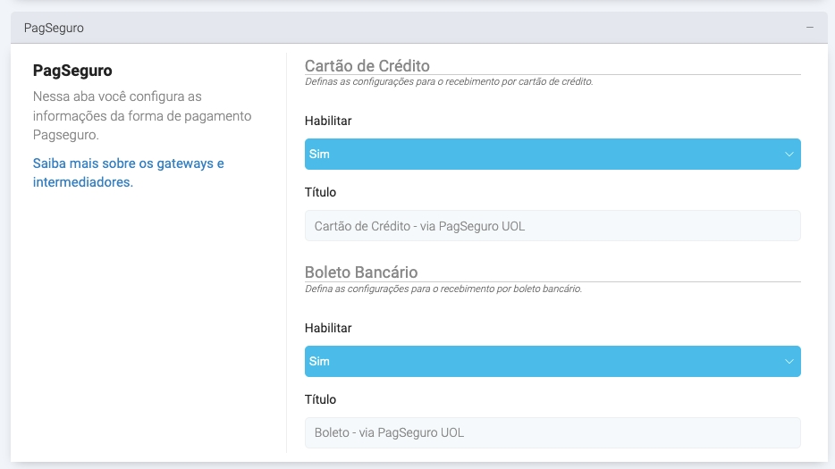This screenshot has width=835, height=469.
Task: Click chevron arrow on credit card Habilitar dropdown
Action: click(789, 155)
